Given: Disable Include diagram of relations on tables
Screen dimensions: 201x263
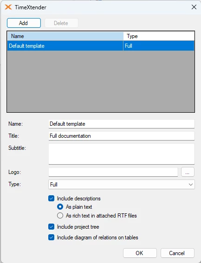Looking at the screenshot, I should coord(51,237).
